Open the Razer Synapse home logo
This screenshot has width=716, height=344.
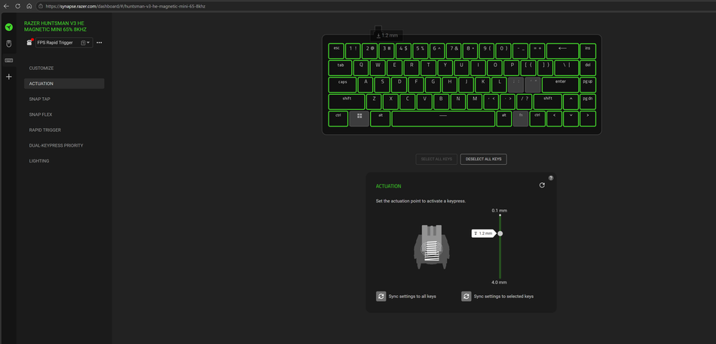point(9,27)
